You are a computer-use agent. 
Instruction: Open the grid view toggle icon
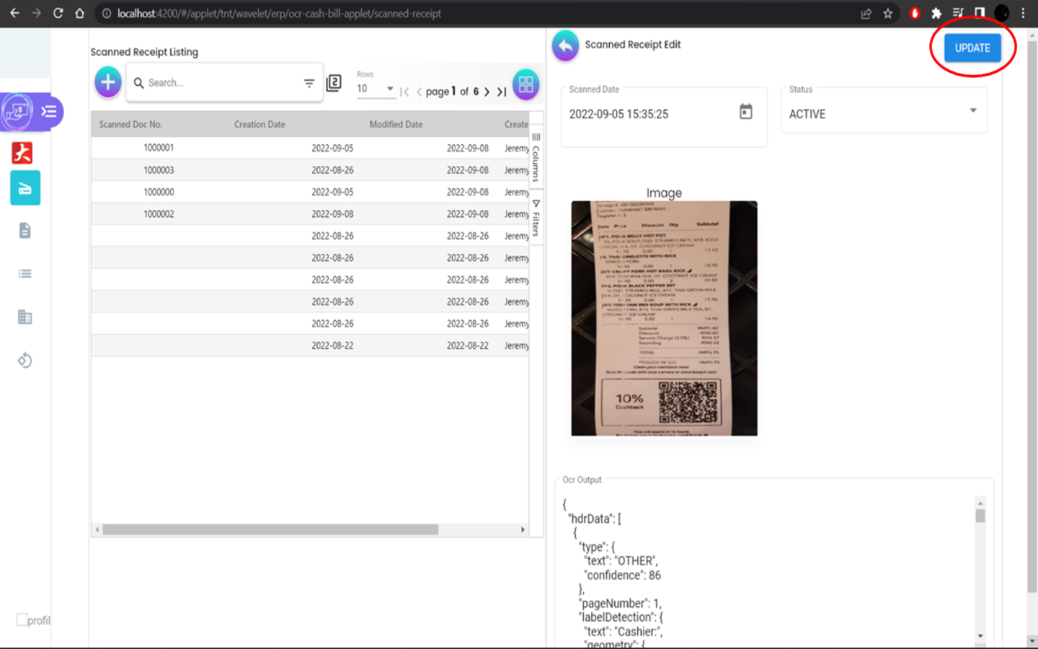(x=525, y=84)
